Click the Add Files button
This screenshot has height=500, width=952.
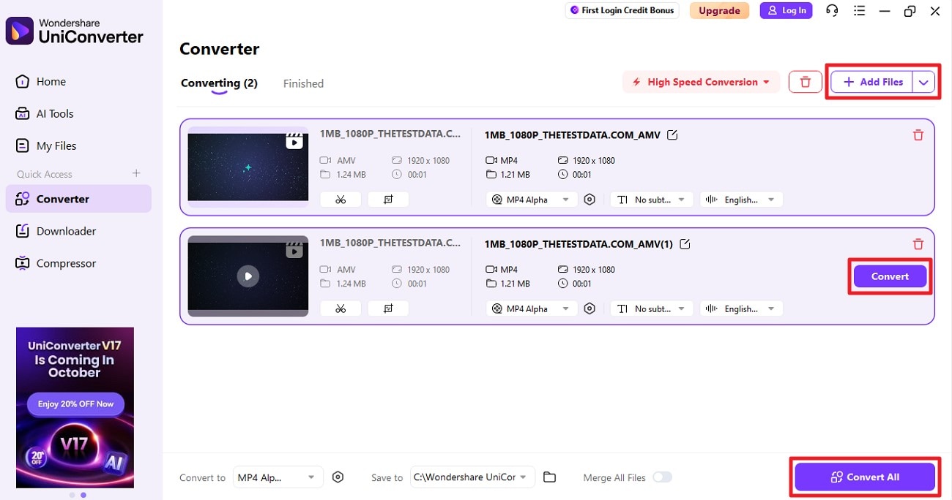[872, 82]
